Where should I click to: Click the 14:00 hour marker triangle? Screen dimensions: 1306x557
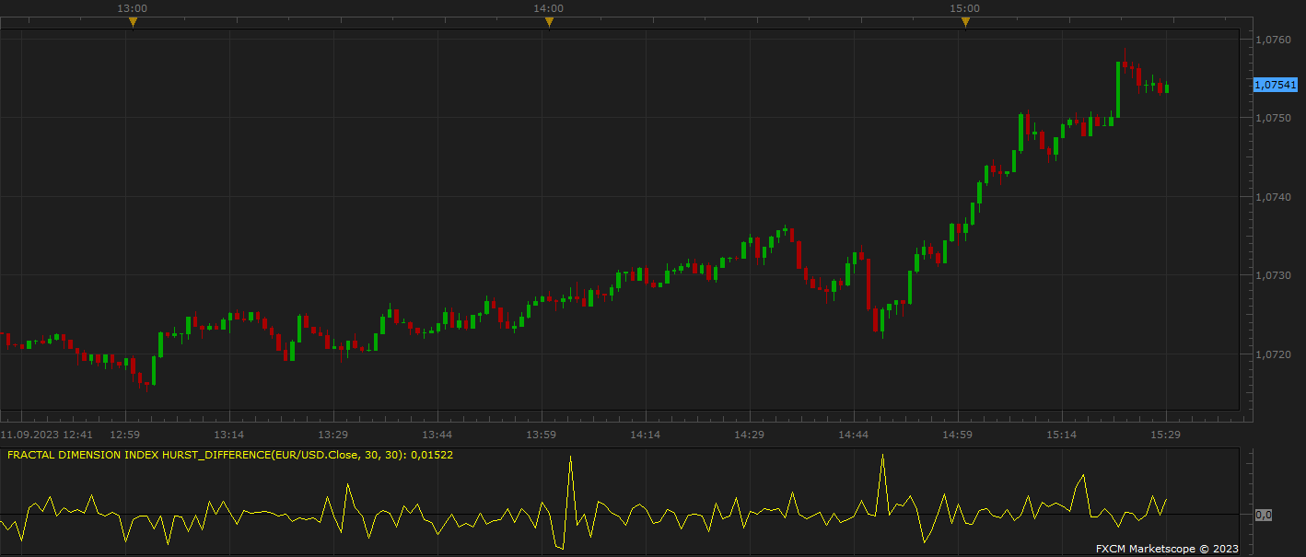(x=549, y=22)
